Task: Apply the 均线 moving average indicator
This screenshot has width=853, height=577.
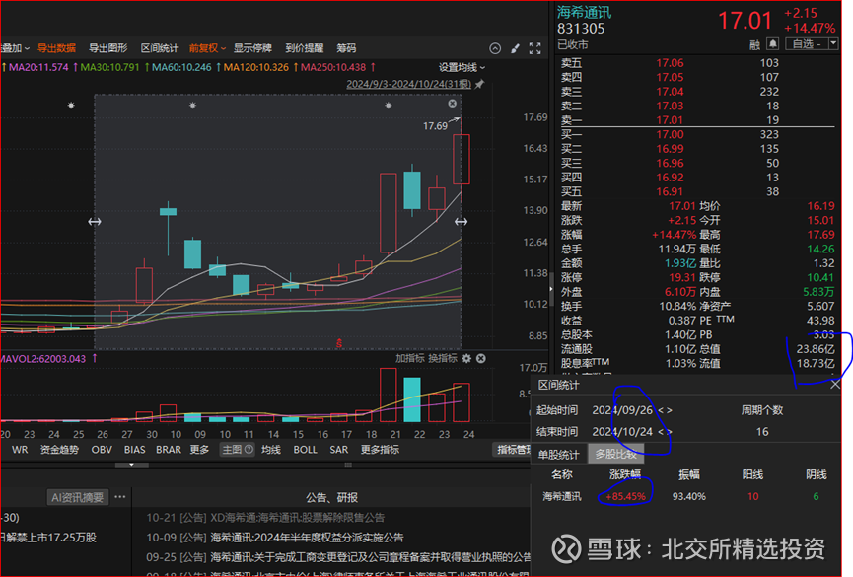Action: pos(271,450)
